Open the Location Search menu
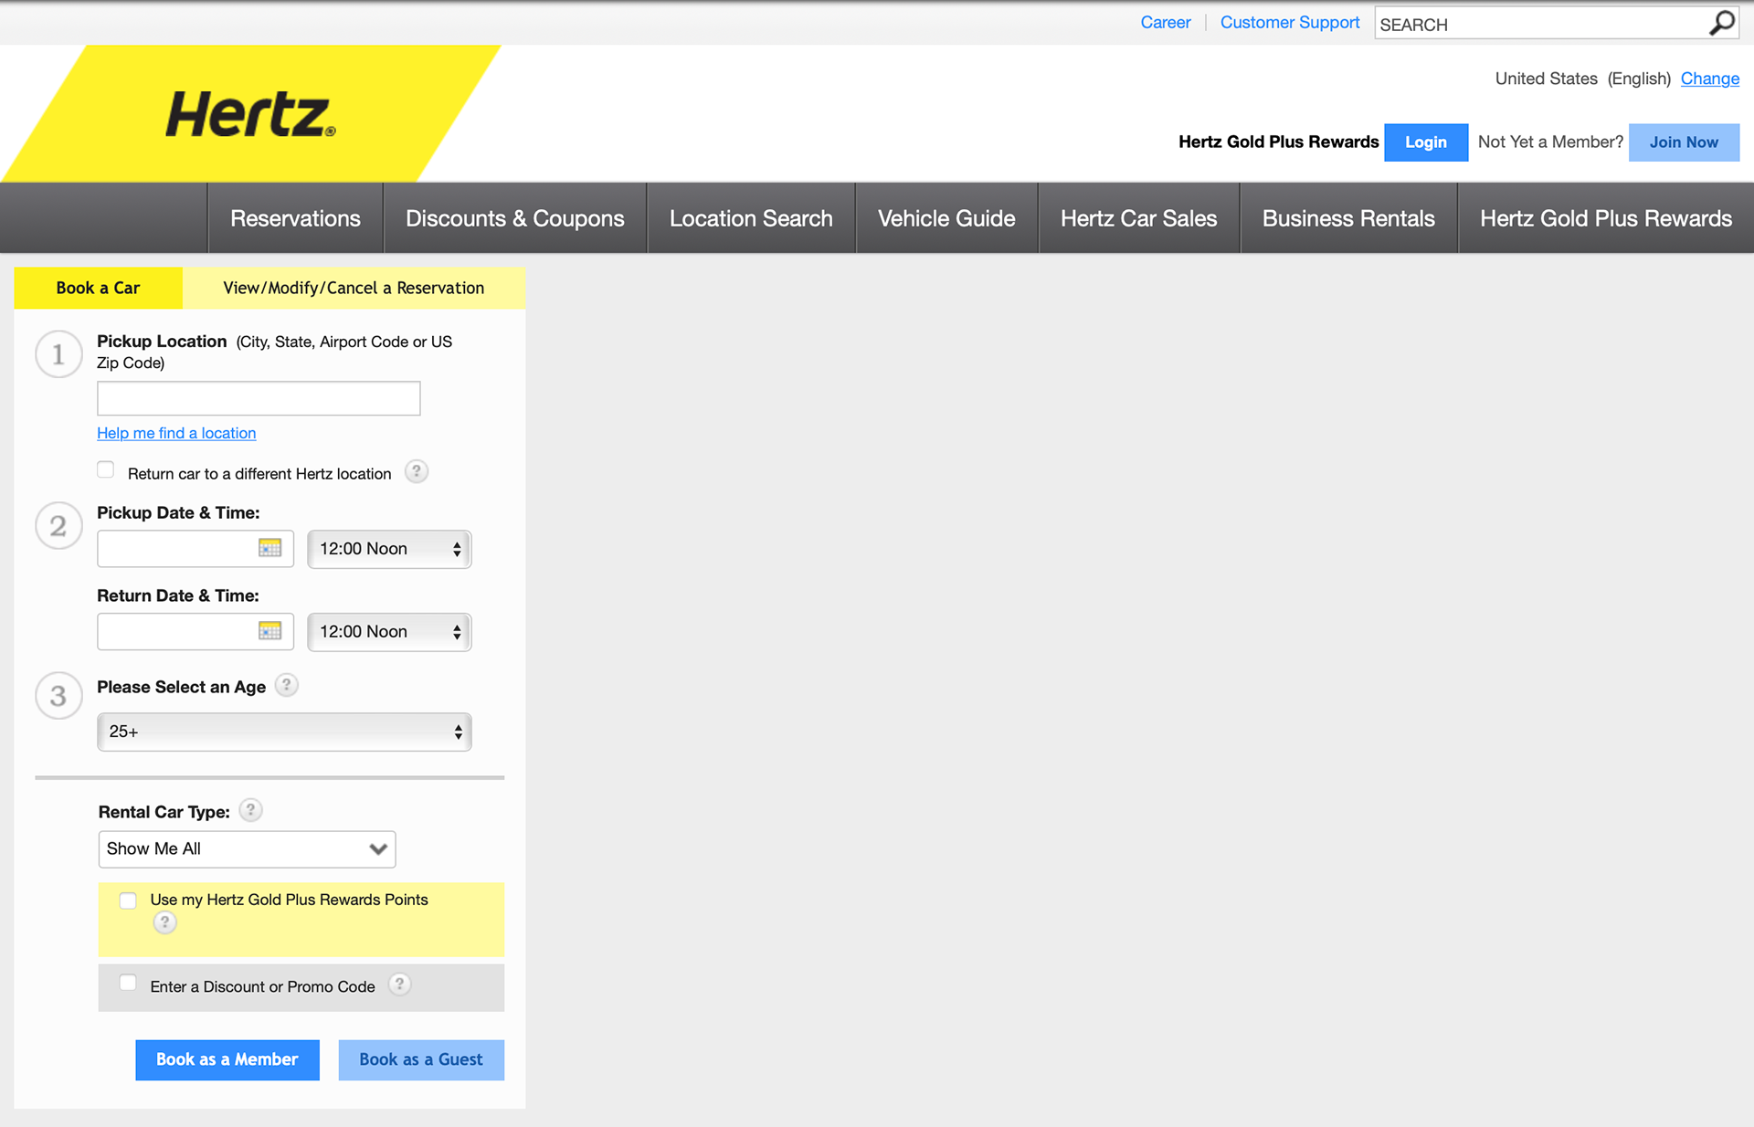Viewport: 1754px width, 1127px height. click(751, 218)
